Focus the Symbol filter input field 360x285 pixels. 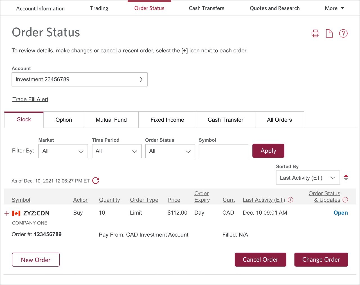[224, 151]
